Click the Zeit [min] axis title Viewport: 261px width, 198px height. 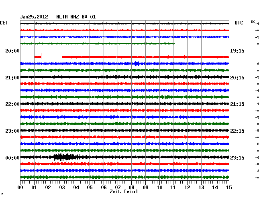pos(124,192)
